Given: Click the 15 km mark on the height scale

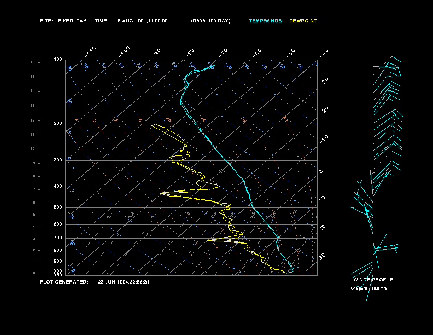Looking at the screenshot, I should point(33,77).
